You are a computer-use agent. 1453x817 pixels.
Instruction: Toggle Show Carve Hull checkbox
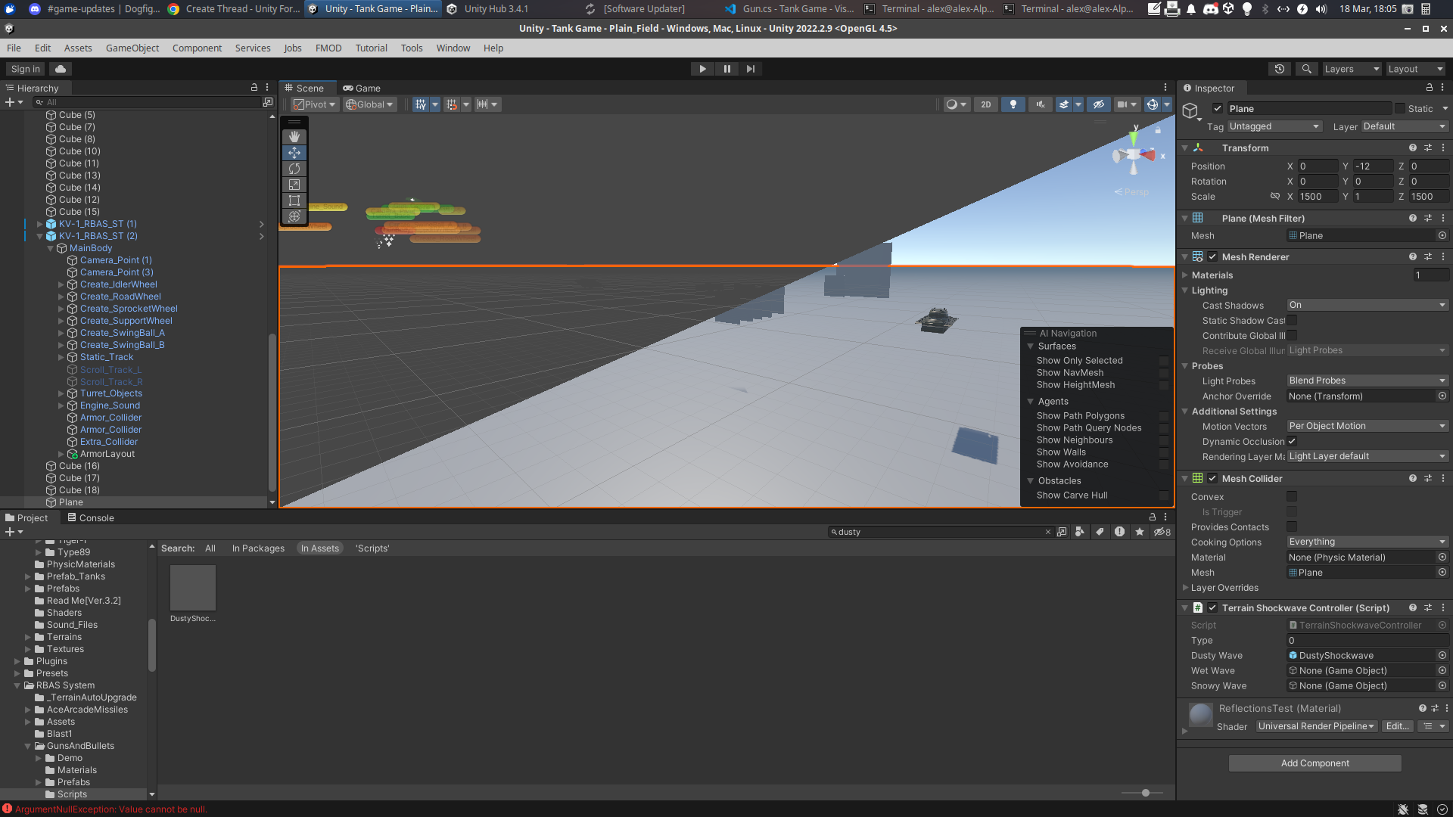click(x=1164, y=495)
